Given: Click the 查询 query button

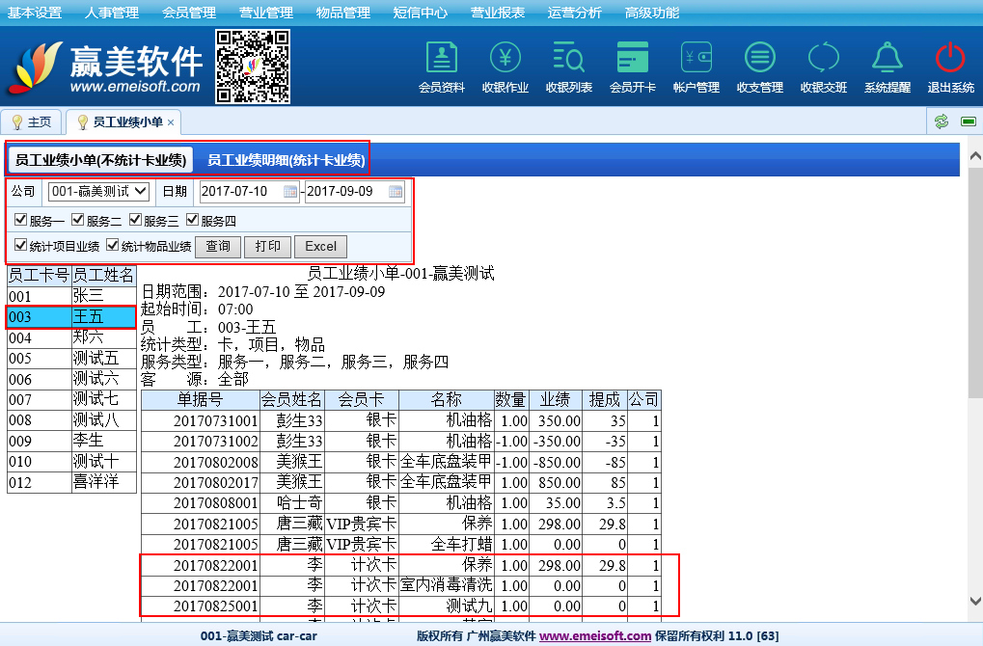Looking at the screenshot, I should click(x=218, y=247).
